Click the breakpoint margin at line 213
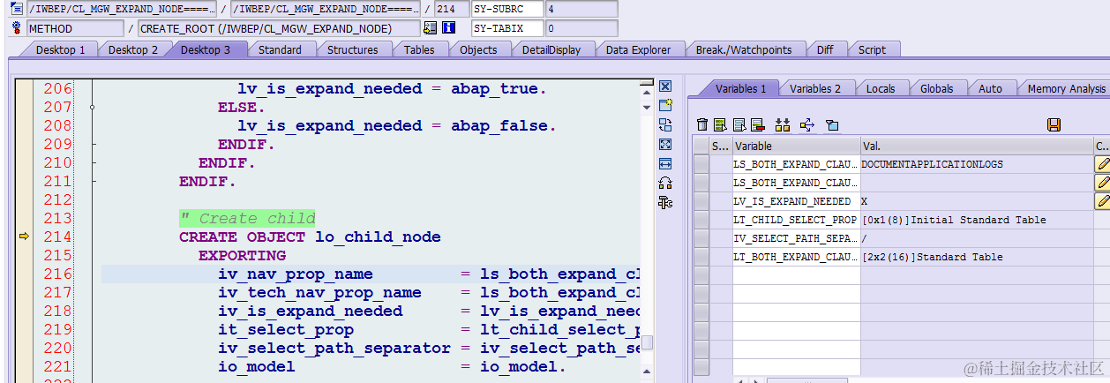This screenshot has height=383, width=1110. (24, 218)
